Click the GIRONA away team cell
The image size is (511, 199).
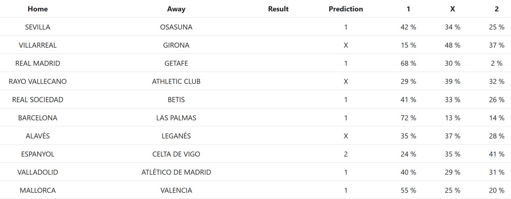[176, 45]
